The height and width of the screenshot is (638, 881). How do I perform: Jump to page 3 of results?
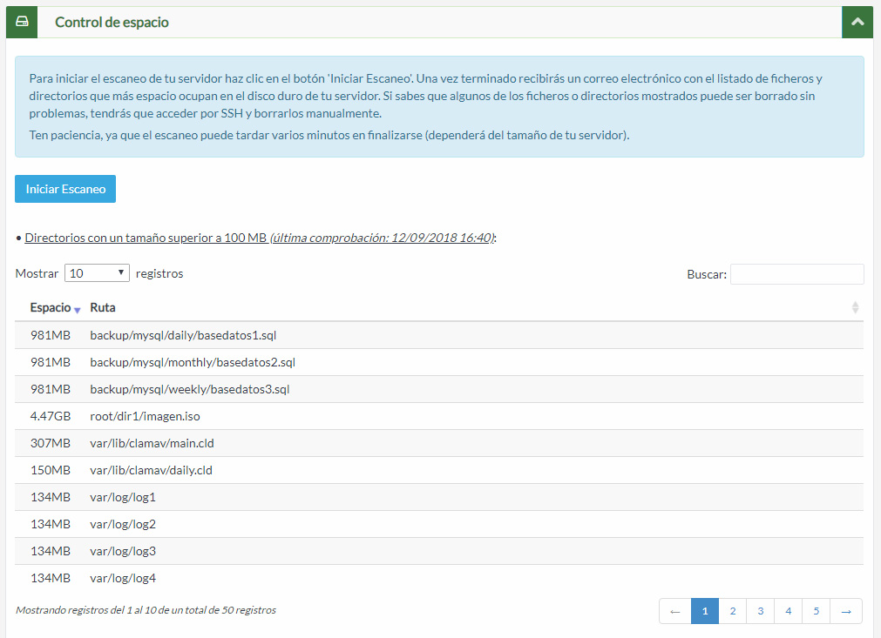pyautogui.click(x=761, y=611)
